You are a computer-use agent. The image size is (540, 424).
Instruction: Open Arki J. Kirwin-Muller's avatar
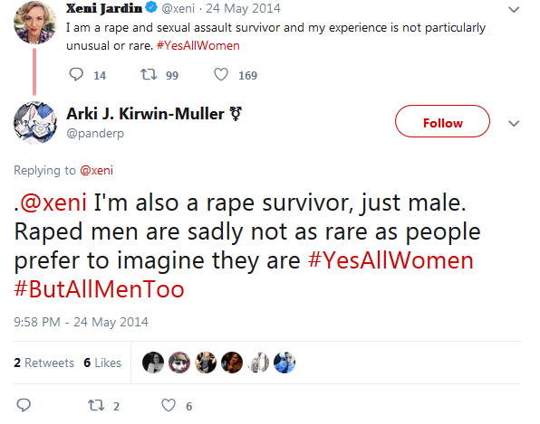(34, 122)
